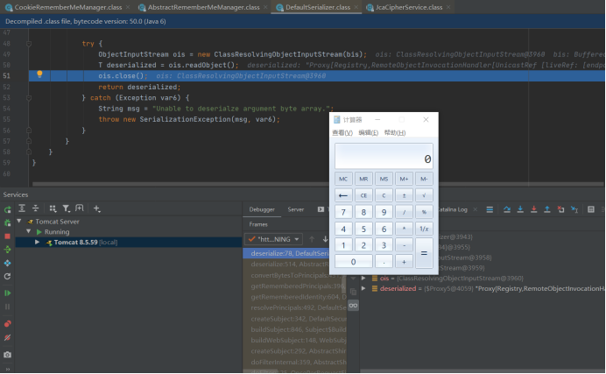The height and width of the screenshot is (374, 606).
Task: Click the circular update application icon
Action: (7, 276)
